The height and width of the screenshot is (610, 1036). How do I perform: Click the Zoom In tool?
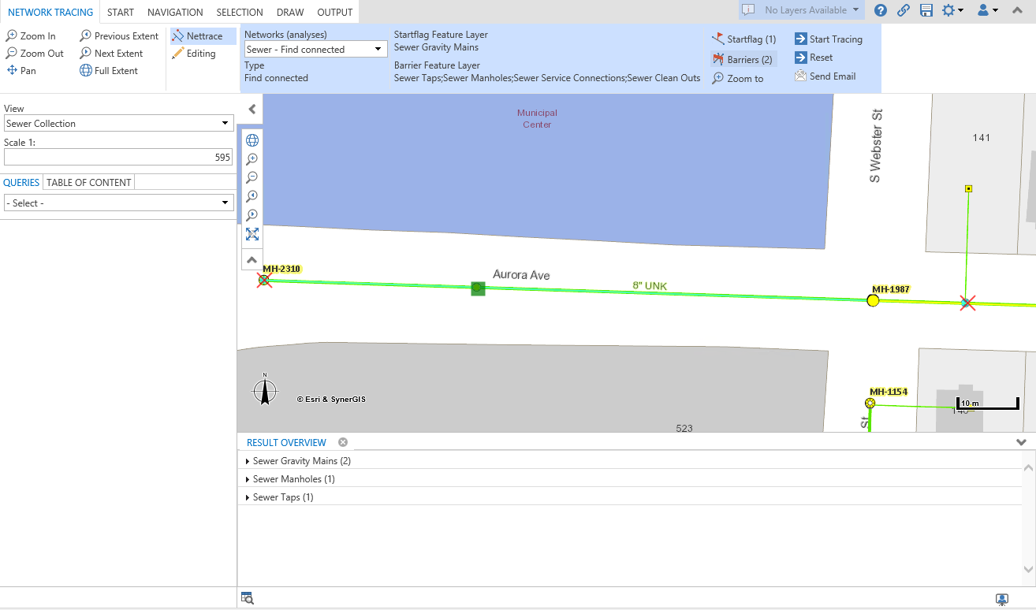click(x=31, y=36)
